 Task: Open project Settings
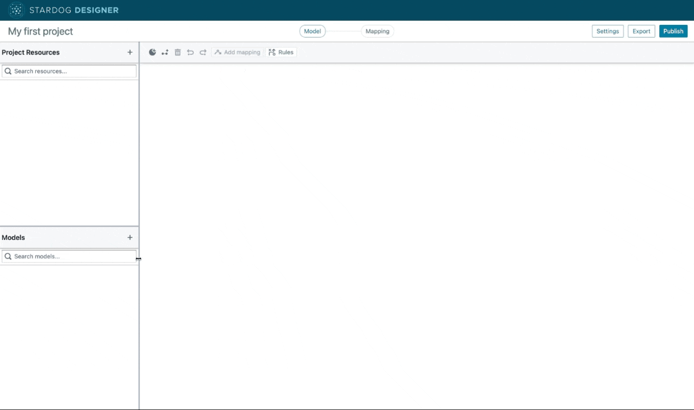607,31
